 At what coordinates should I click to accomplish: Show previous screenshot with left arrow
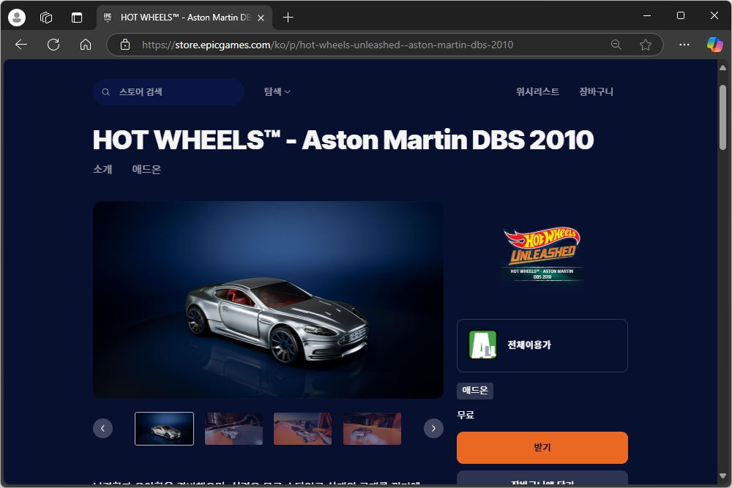coord(102,428)
